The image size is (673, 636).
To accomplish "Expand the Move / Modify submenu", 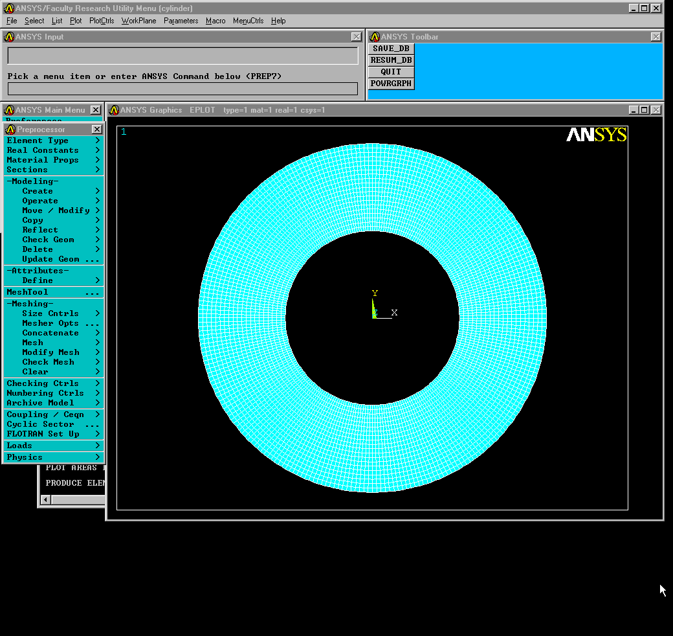I will point(53,210).
